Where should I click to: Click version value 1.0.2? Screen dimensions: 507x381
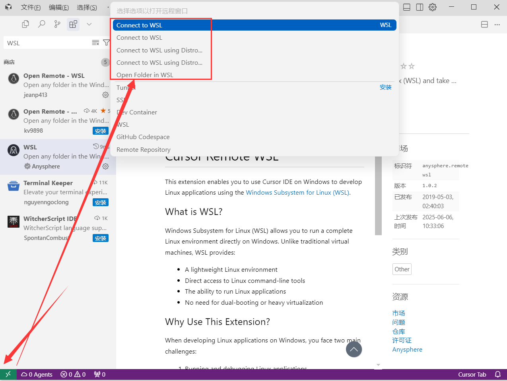coord(430,186)
